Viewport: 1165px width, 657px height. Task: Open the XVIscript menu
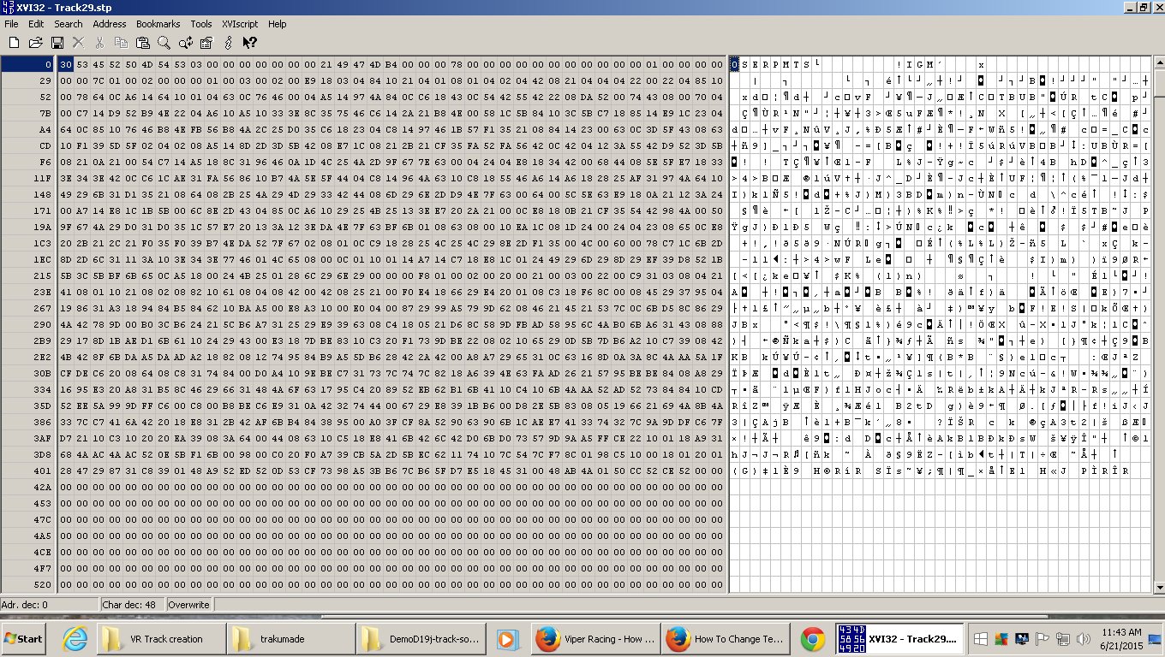tap(240, 24)
